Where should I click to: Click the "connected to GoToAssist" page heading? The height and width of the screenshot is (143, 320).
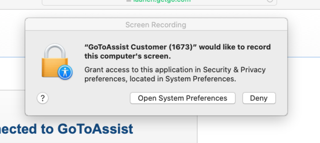pos(67,129)
